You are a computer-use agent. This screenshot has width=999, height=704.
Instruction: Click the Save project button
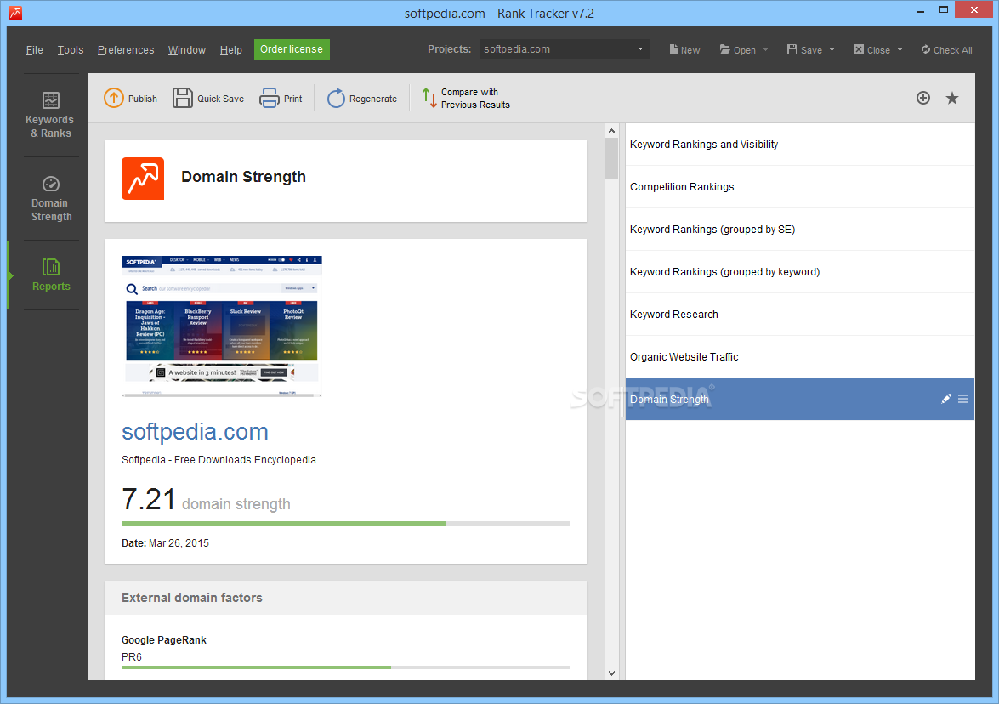tap(804, 49)
